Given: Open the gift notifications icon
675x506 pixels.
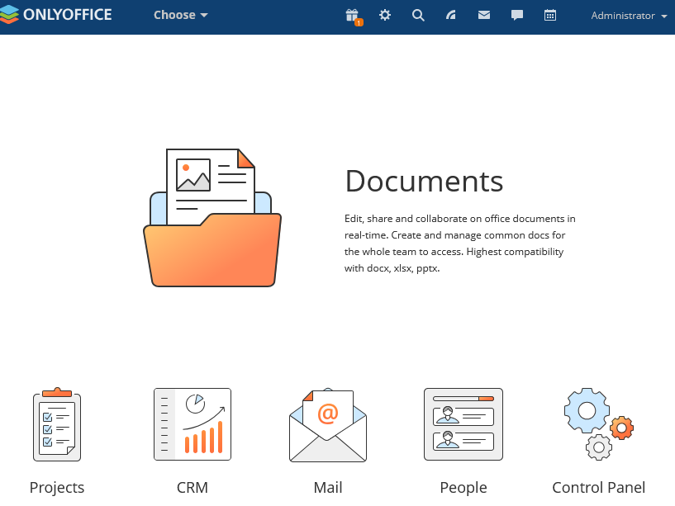Looking at the screenshot, I should [x=352, y=16].
